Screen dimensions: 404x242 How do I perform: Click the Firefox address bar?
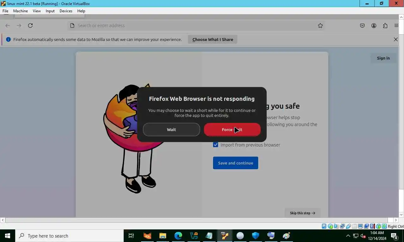[196, 26]
